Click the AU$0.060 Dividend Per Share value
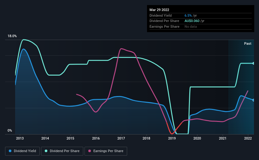This screenshot has height=160, width=259. tap(192, 21)
